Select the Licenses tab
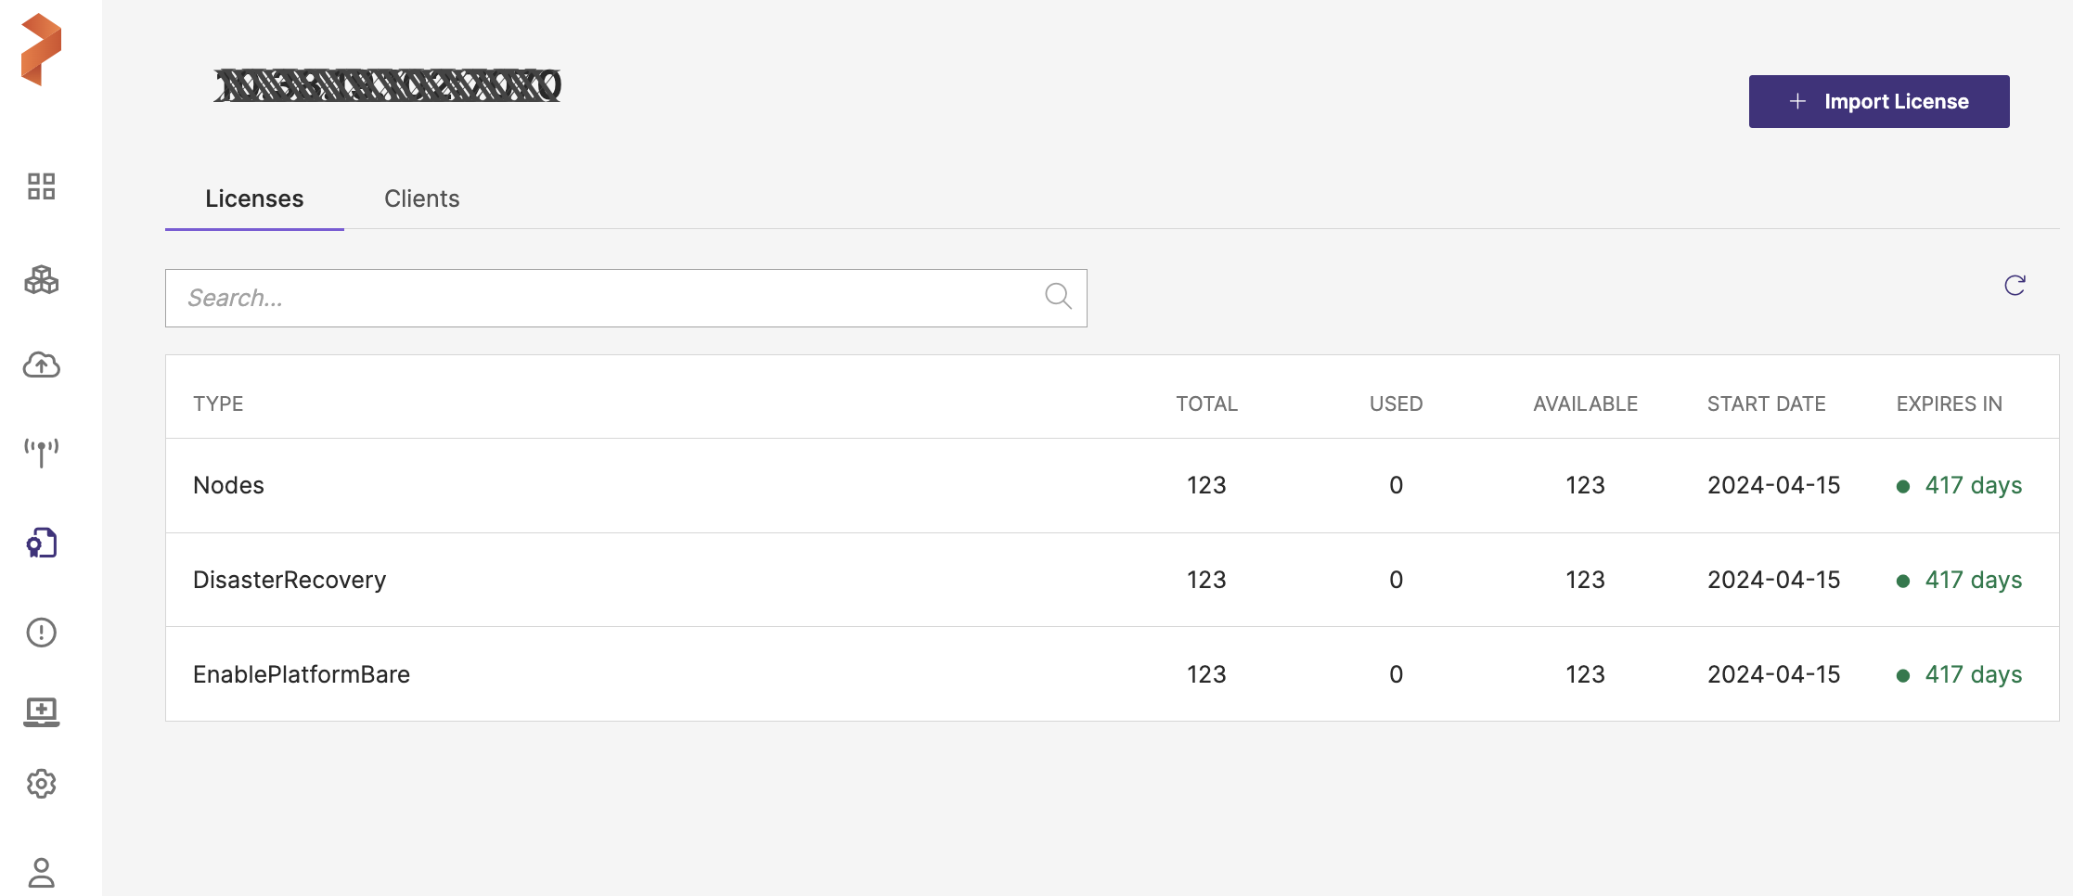 pyautogui.click(x=254, y=198)
